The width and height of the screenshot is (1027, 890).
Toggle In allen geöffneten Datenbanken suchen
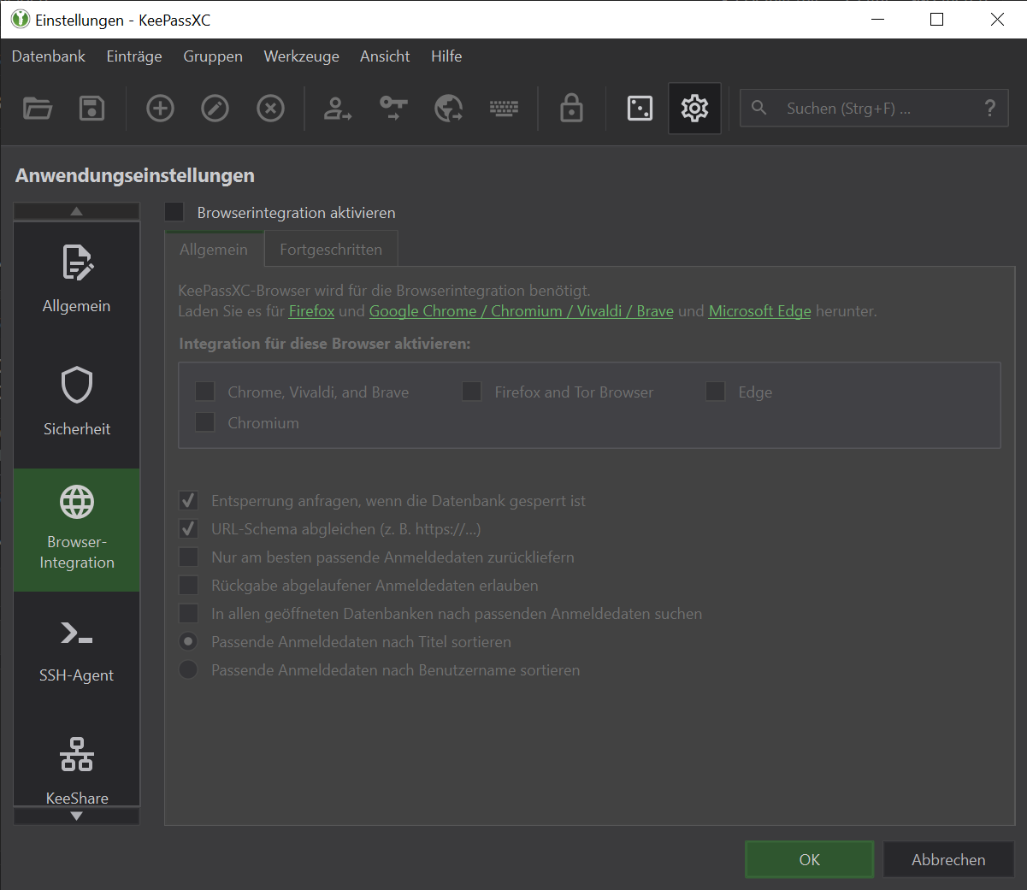coord(189,614)
